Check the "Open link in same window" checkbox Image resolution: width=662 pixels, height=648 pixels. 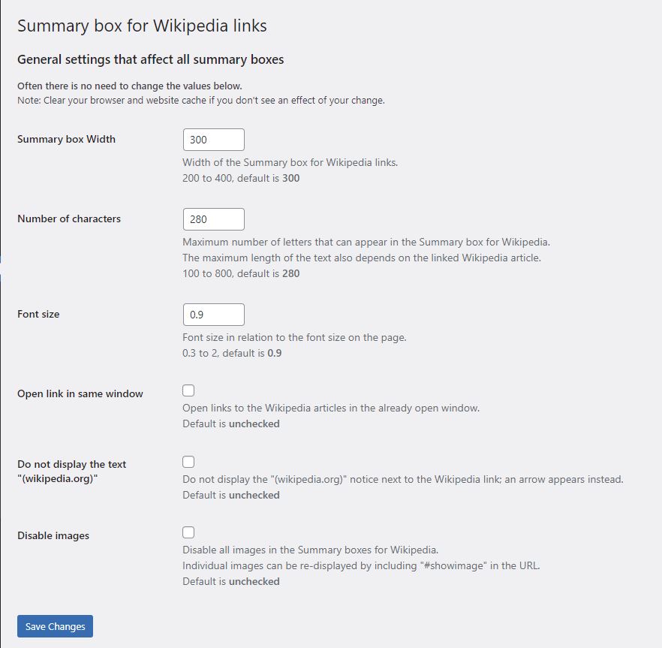point(188,390)
